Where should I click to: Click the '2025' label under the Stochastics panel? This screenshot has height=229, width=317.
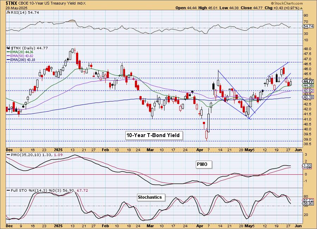pos(58,226)
